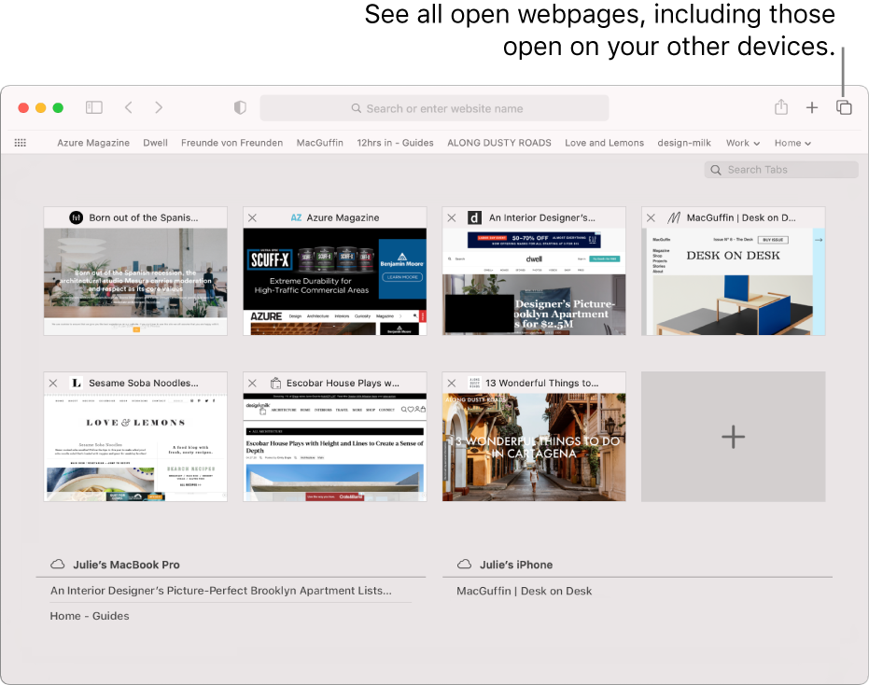Open the Privacy Report shield icon
The height and width of the screenshot is (685, 869).
240,107
